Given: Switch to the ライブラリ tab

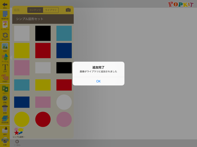Looking at the screenshot, I should click(x=50, y=10).
